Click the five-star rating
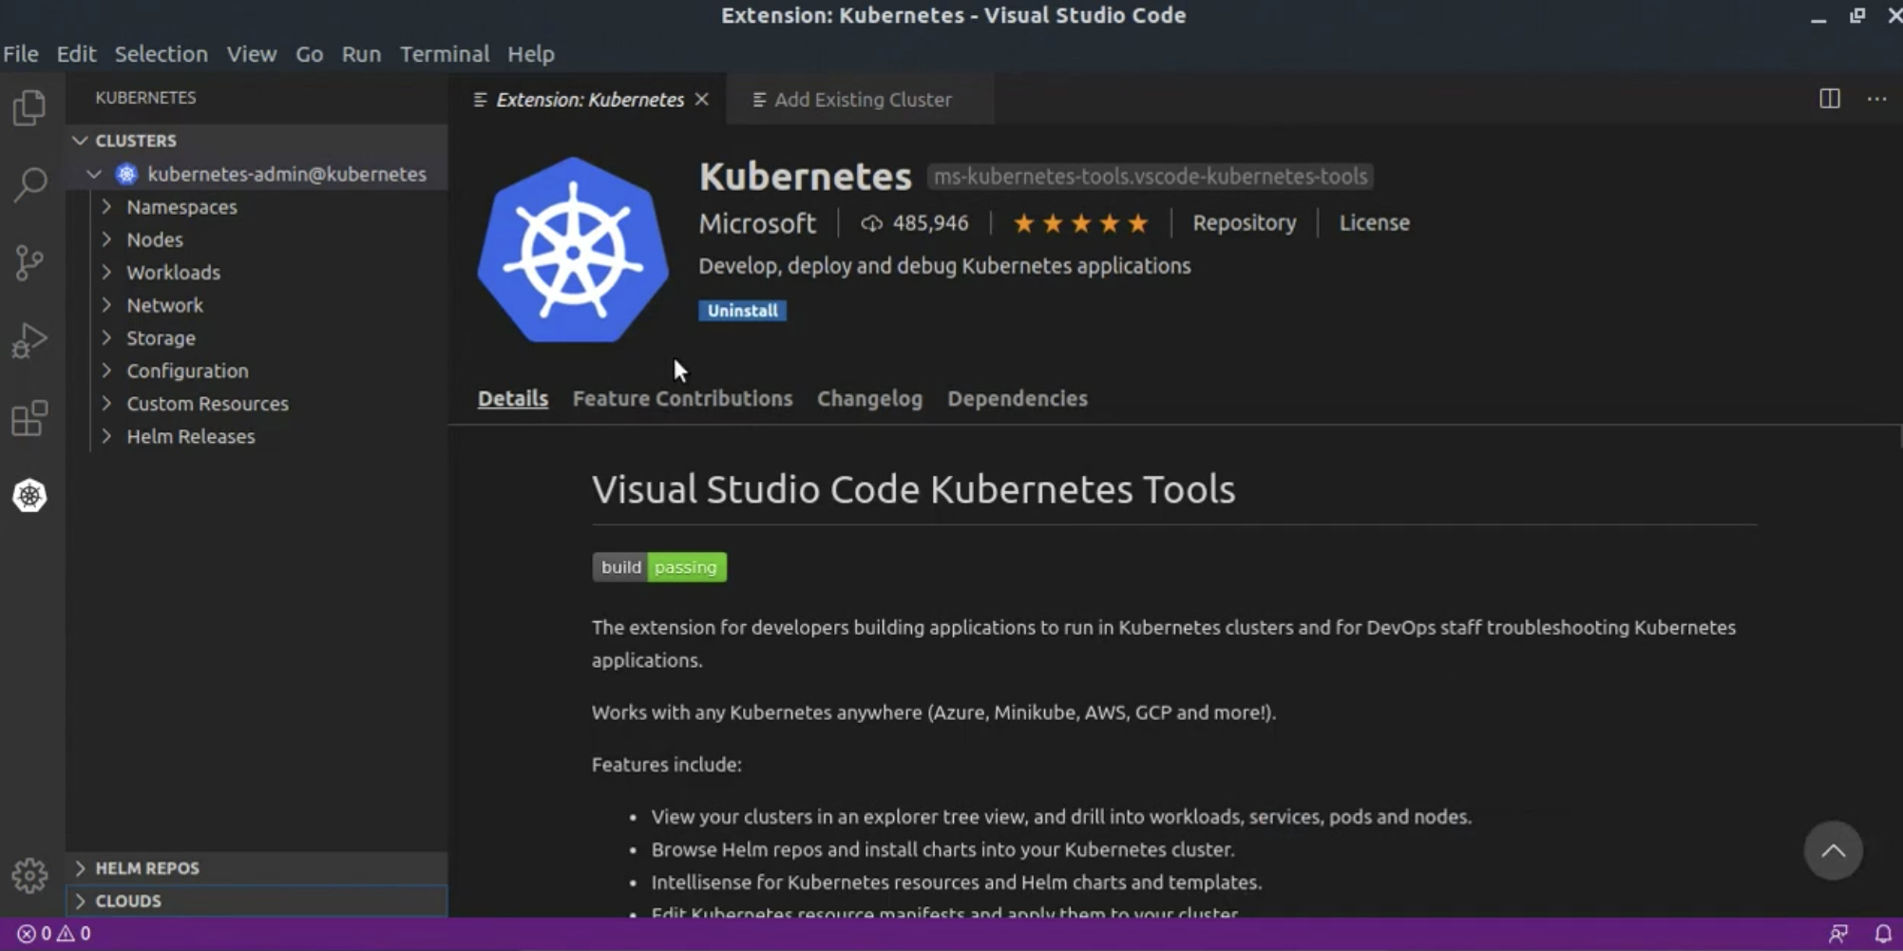Viewport: 1903px width, 951px height. click(x=1080, y=223)
